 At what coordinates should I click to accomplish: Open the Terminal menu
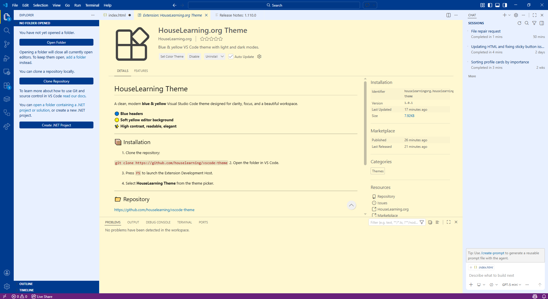[92, 5]
